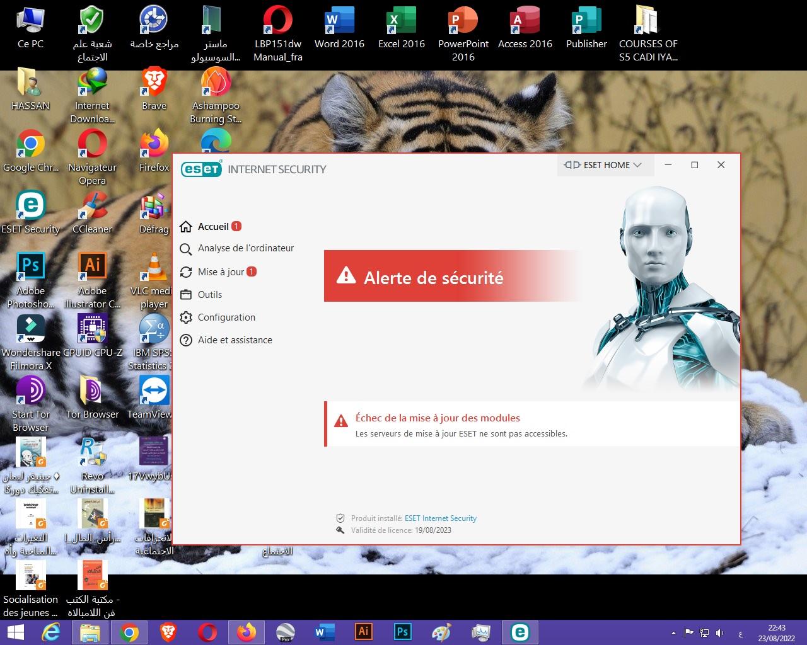Screen dimensions: 807x645
Task: Open Aide et assistance
Action: tap(226, 340)
